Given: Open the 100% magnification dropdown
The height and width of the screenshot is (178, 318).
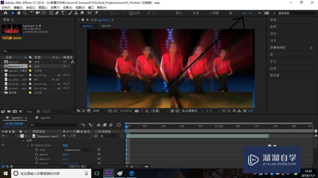Looking at the screenshot, I should tap(99, 111).
